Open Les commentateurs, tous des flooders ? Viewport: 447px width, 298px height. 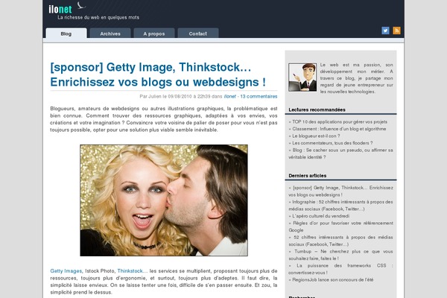(x=332, y=143)
